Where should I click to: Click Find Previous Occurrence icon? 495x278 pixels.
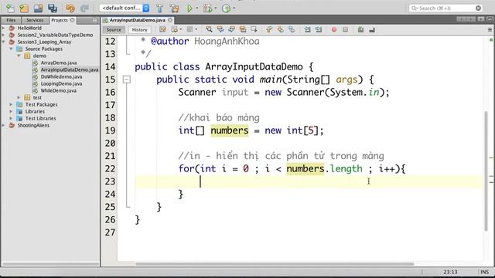click(x=220, y=29)
